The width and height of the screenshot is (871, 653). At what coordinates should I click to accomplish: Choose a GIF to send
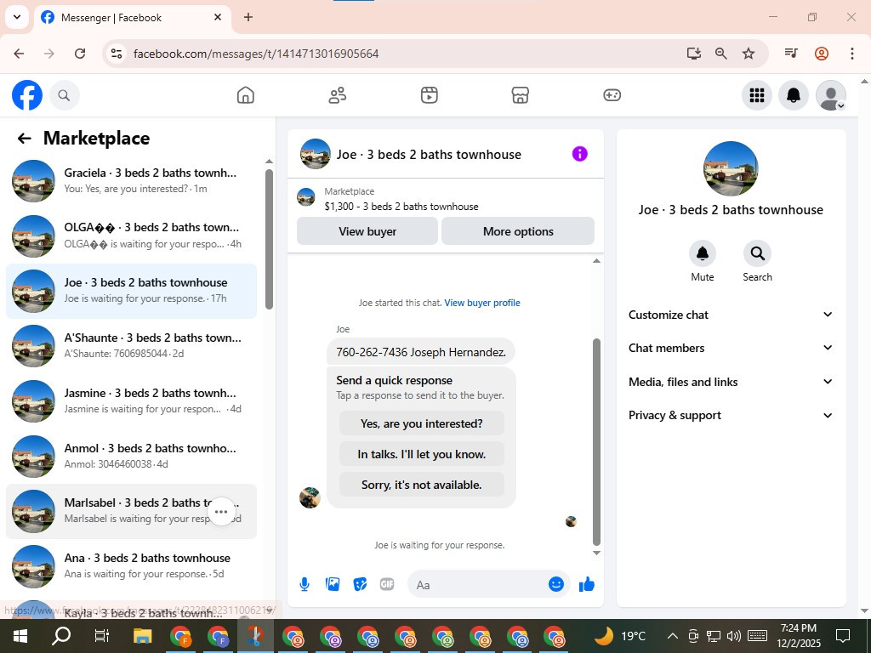point(387,584)
